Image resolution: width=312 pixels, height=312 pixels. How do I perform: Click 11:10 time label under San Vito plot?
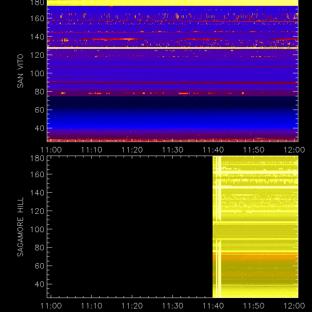(92, 150)
